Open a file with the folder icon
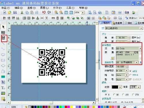The height and width of the screenshot is (108, 144). [x=10, y=12]
